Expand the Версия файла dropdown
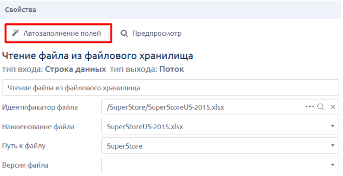Viewport: 343px width, 176px height. (332, 165)
